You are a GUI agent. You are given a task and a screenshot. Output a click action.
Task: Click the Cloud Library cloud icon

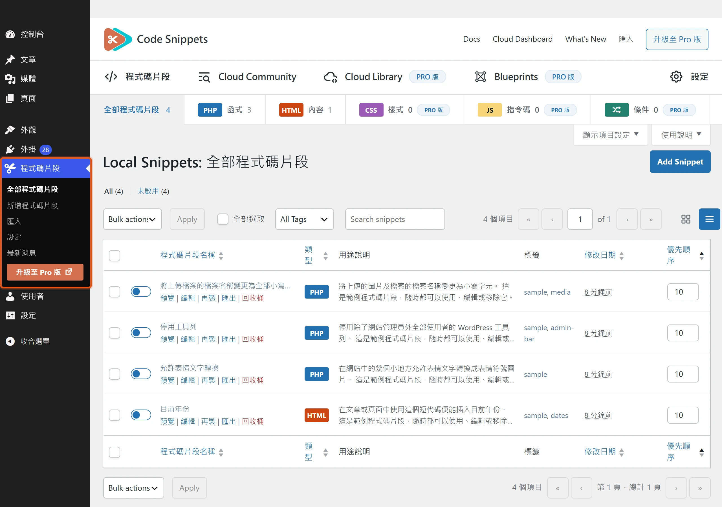click(x=331, y=77)
